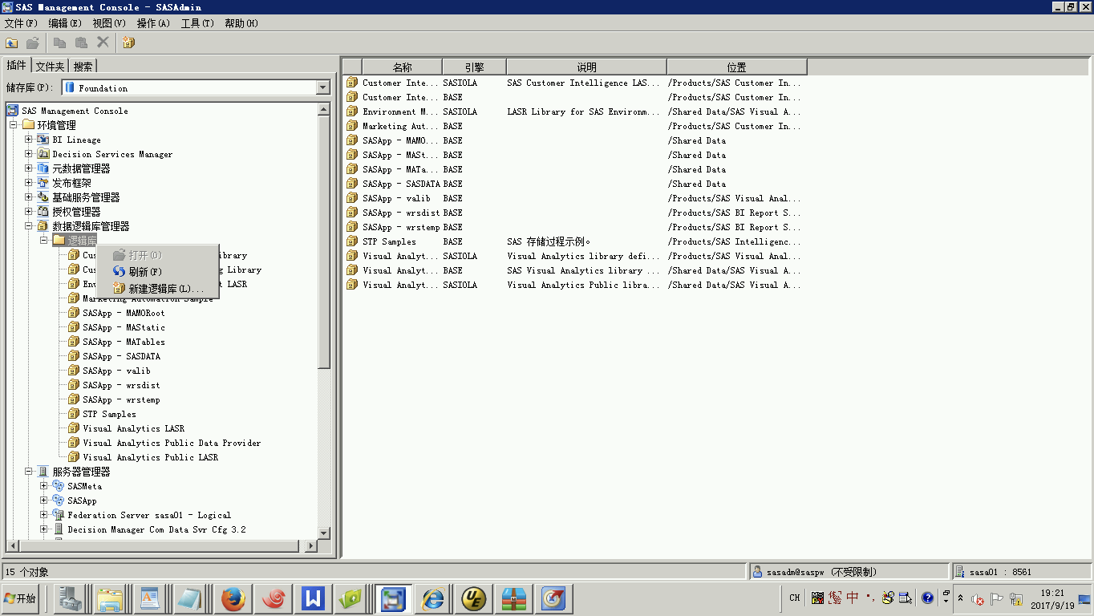This screenshot has height=616, width=1094.
Task: Choose 新建逻辑库(L)... from context menu
Action: [x=157, y=288]
